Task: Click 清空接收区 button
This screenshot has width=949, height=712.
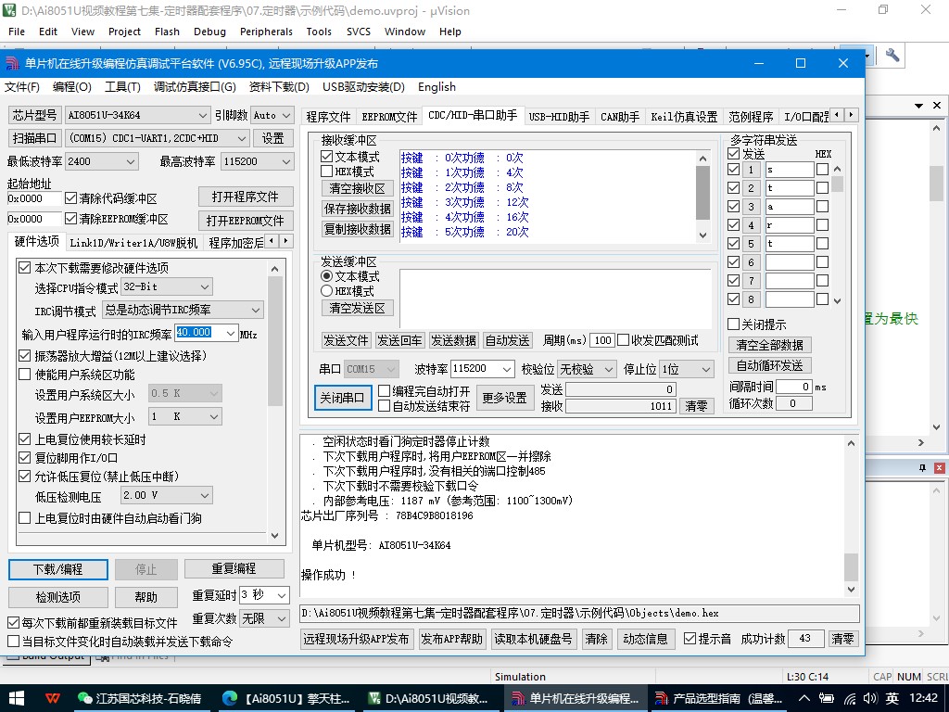Action: (x=357, y=188)
